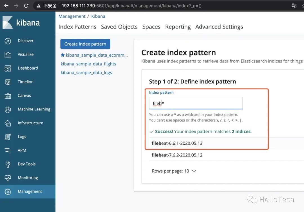Click the browser back arrow
304x212 pixels.
point(6,6)
